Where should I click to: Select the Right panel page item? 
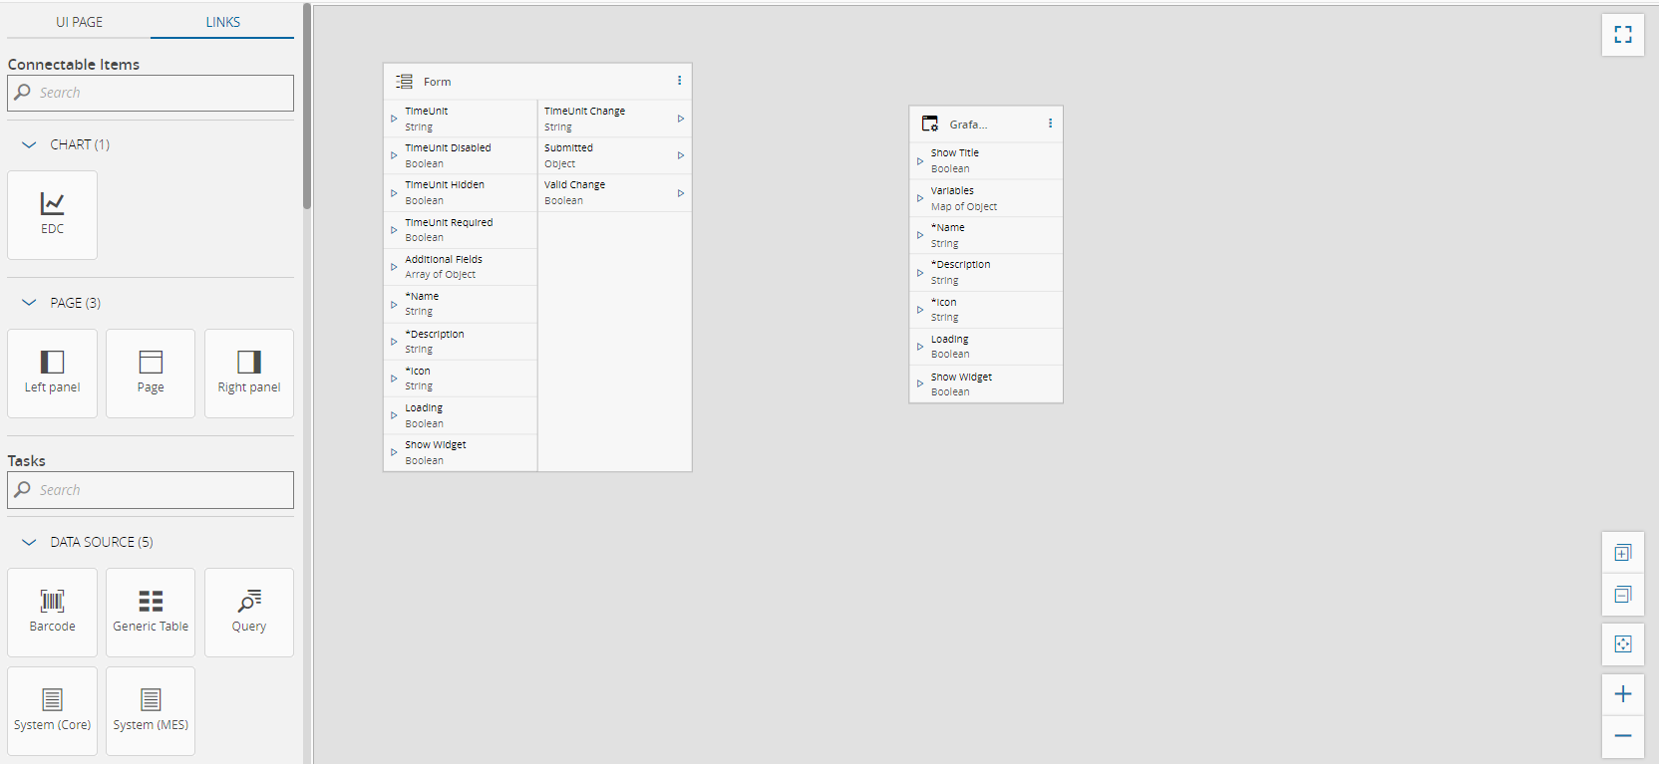[x=249, y=373]
